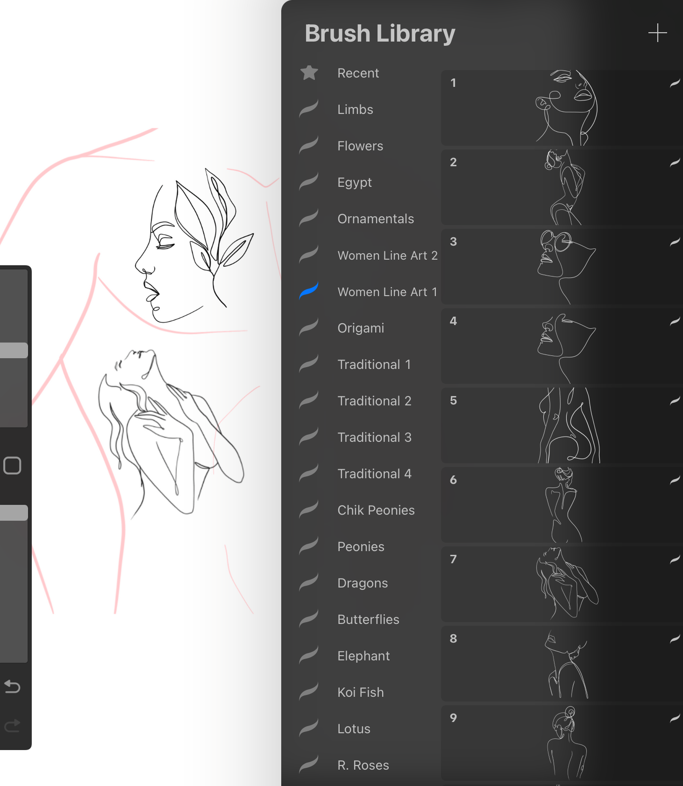
Task: Adjust the brush size slider handle
Action: (14, 350)
